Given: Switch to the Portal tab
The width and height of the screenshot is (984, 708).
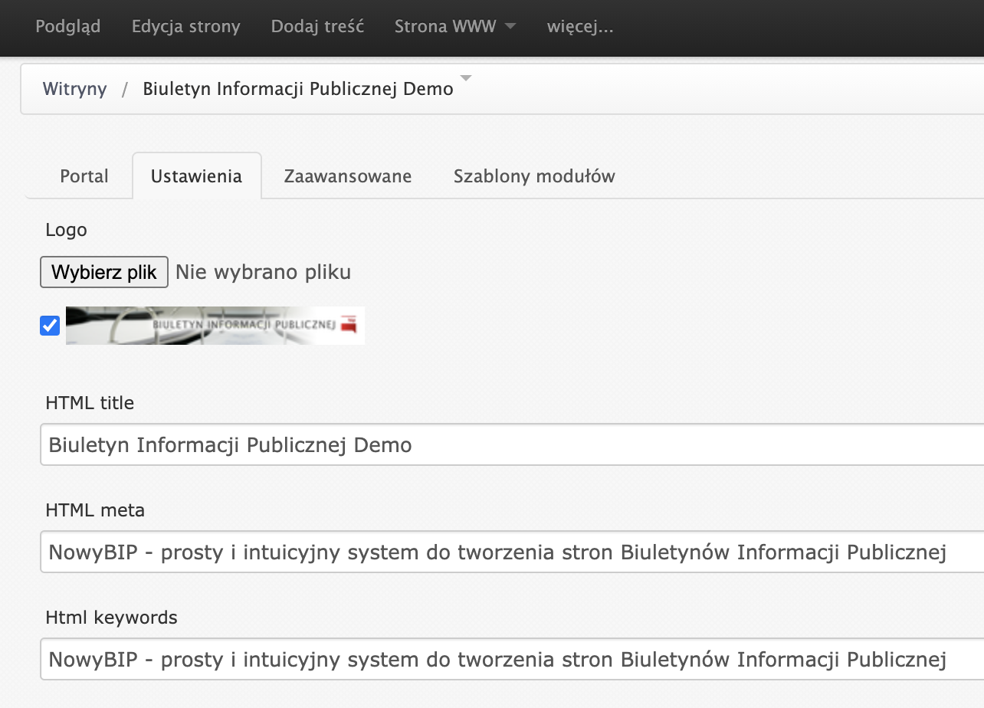Looking at the screenshot, I should (x=84, y=176).
